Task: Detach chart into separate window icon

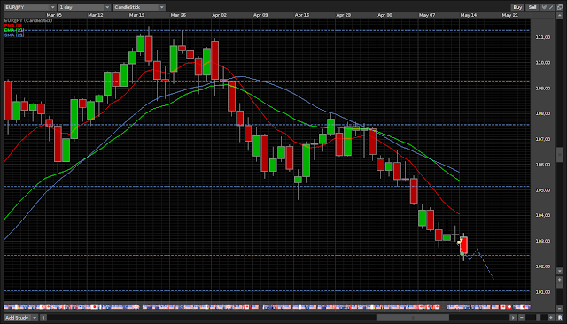Action: click(x=560, y=7)
